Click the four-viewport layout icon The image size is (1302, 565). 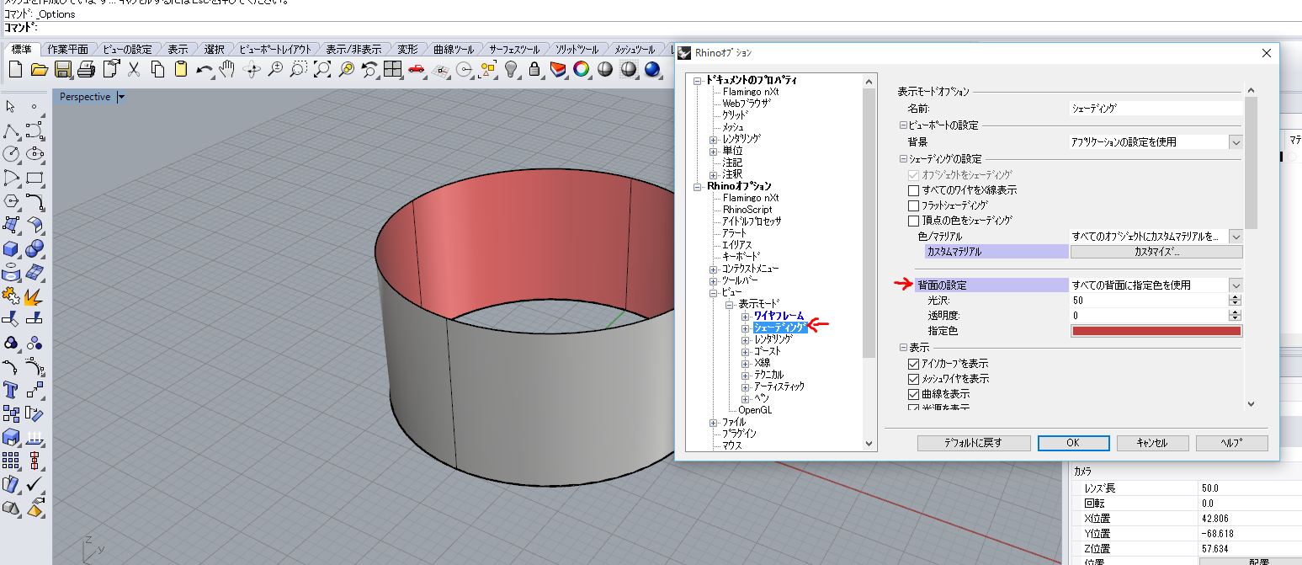click(392, 69)
